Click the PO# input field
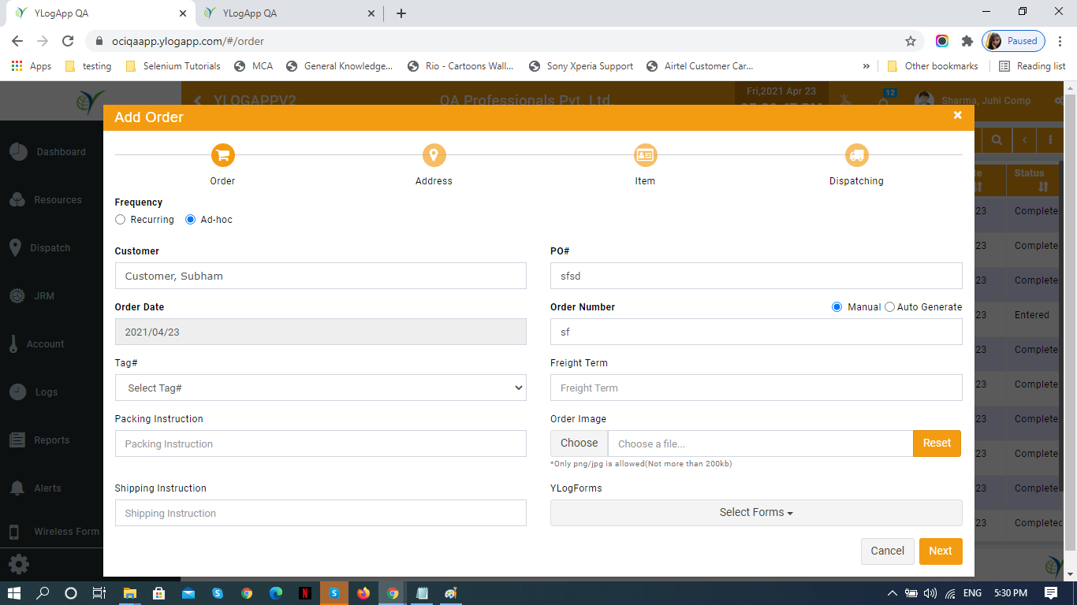Image resolution: width=1077 pixels, height=605 pixels. (x=756, y=276)
